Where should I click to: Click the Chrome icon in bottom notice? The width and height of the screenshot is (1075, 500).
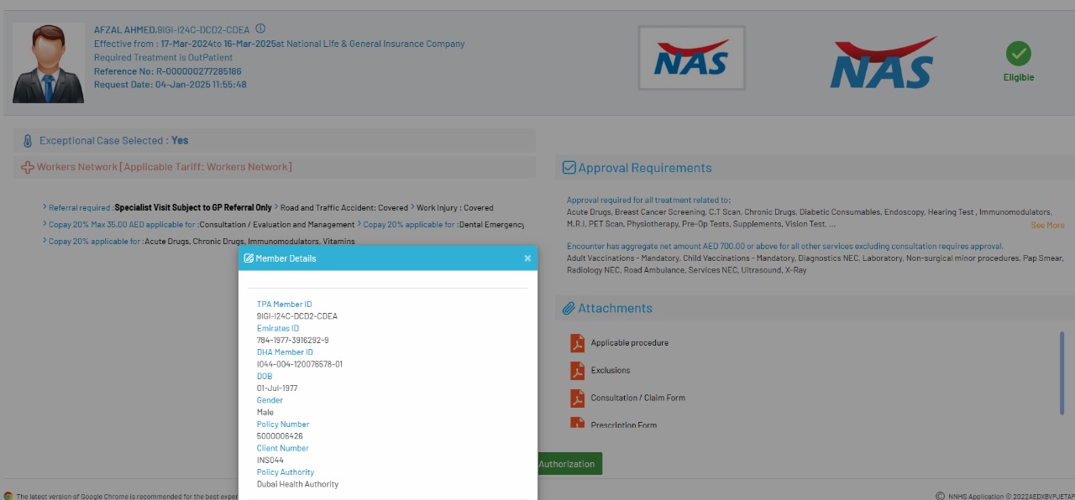[x=8, y=496]
